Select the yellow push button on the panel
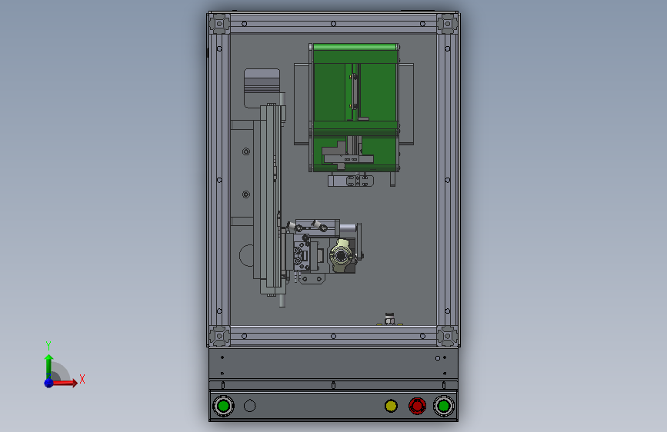667x432 pixels. pyautogui.click(x=391, y=406)
